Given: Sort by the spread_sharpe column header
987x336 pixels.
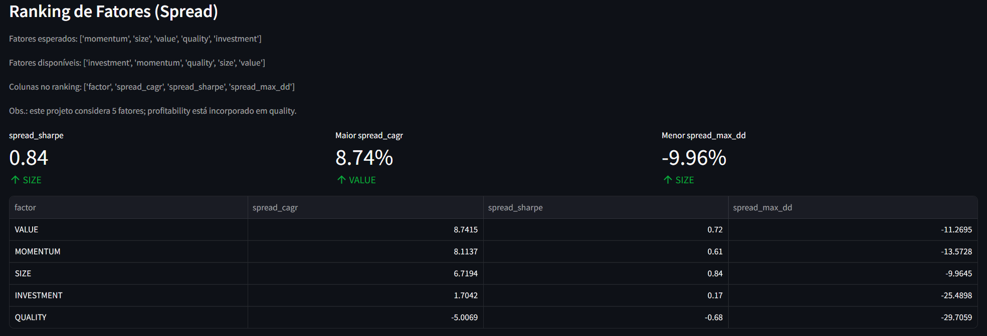Looking at the screenshot, I should tap(606, 207).
